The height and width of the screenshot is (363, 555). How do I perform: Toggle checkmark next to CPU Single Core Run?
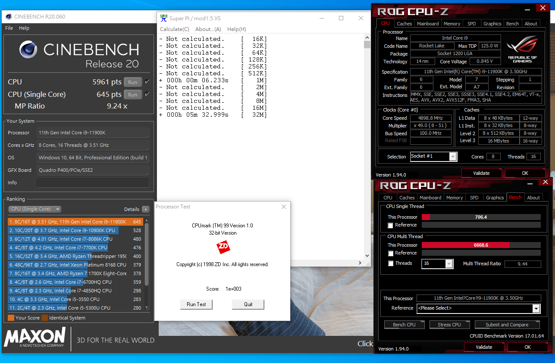(147, 94)
